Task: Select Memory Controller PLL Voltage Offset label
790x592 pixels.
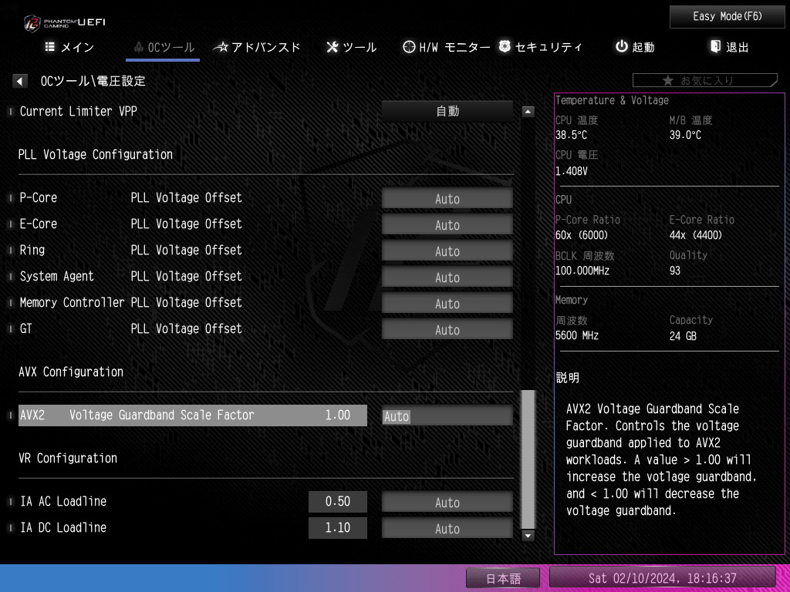Action: point(130,302)
